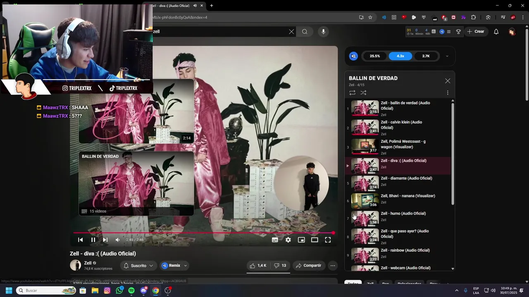This screenshot has height=297, width=529.
Task: Toggle subtitles on the player
Action: point(275,240)
